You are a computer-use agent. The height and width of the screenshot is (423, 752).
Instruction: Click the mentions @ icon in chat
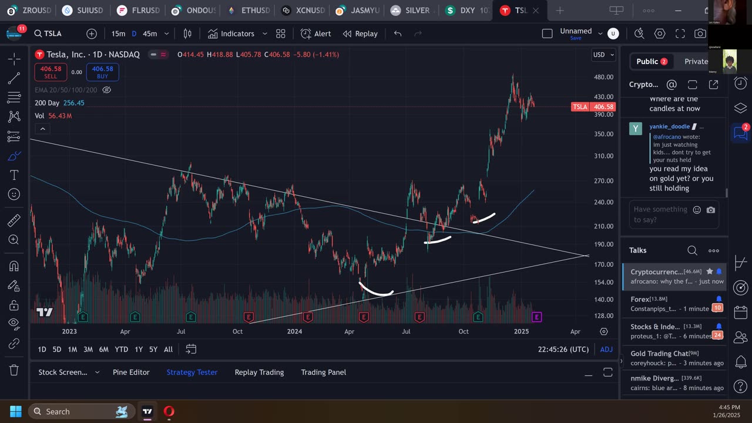[x=672, y=85]
